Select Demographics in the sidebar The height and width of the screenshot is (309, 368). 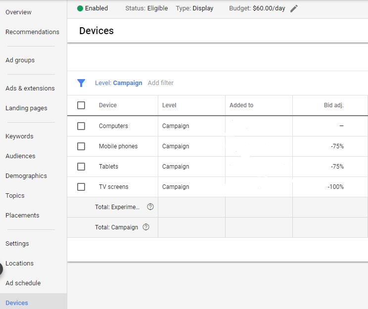click(26, 176)
